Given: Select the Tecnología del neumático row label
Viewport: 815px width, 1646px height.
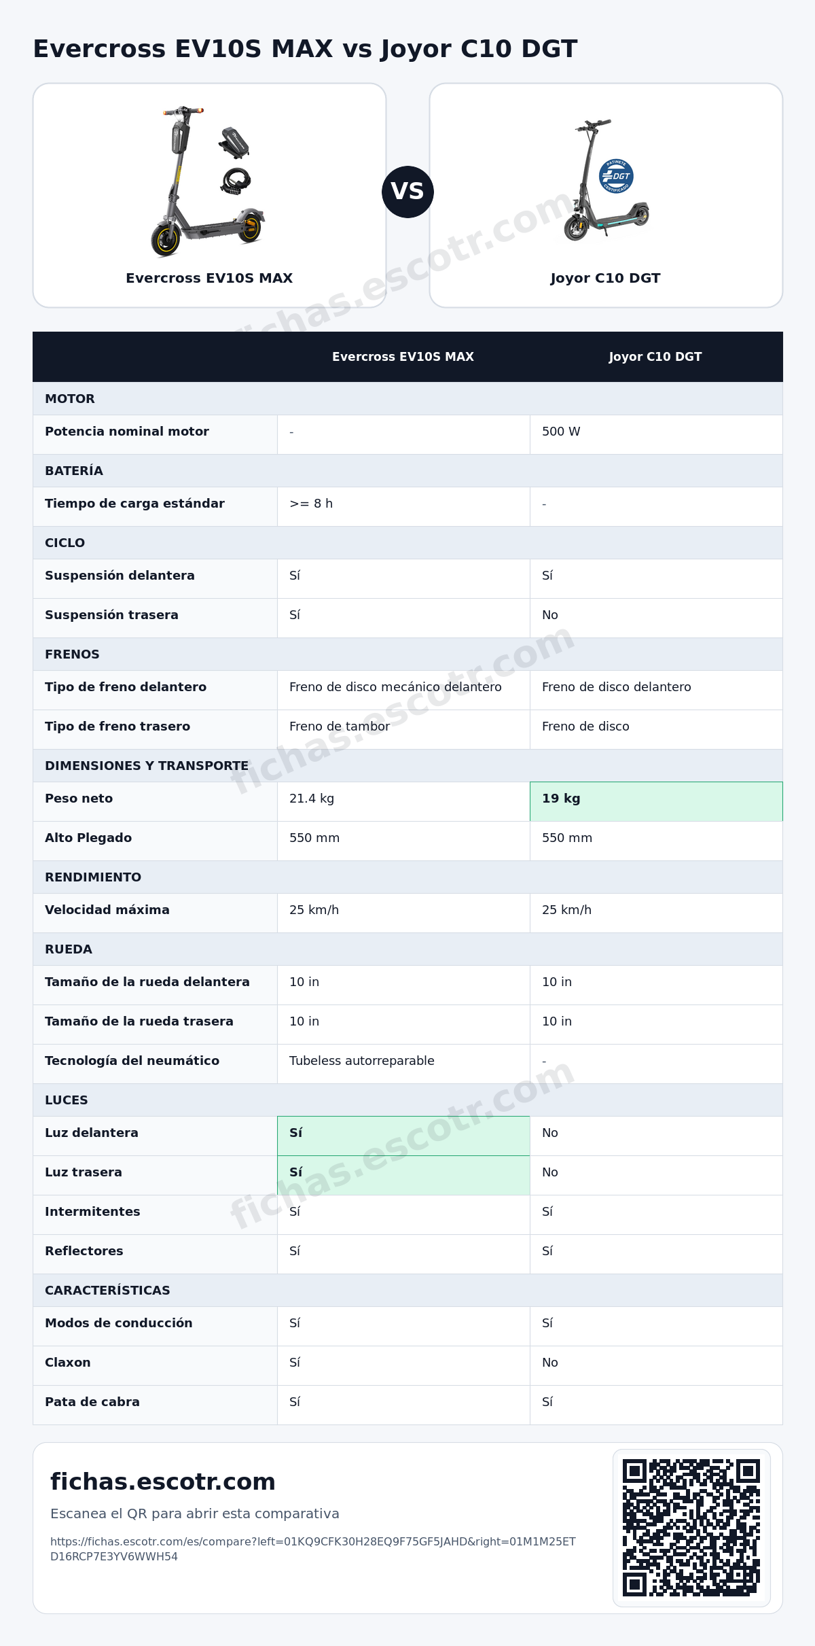Looking at the screenshot, I should pos(132,1061).
